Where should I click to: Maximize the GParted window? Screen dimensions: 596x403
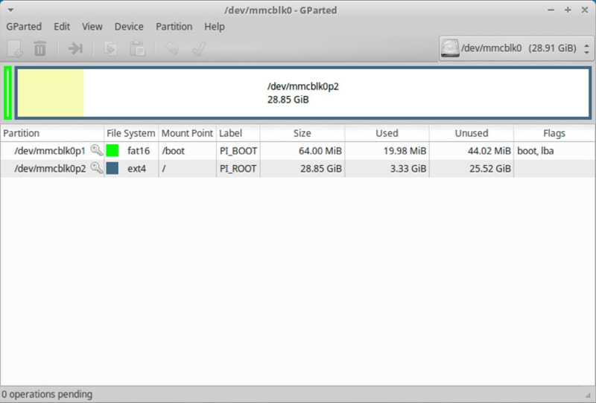(568, 10)
